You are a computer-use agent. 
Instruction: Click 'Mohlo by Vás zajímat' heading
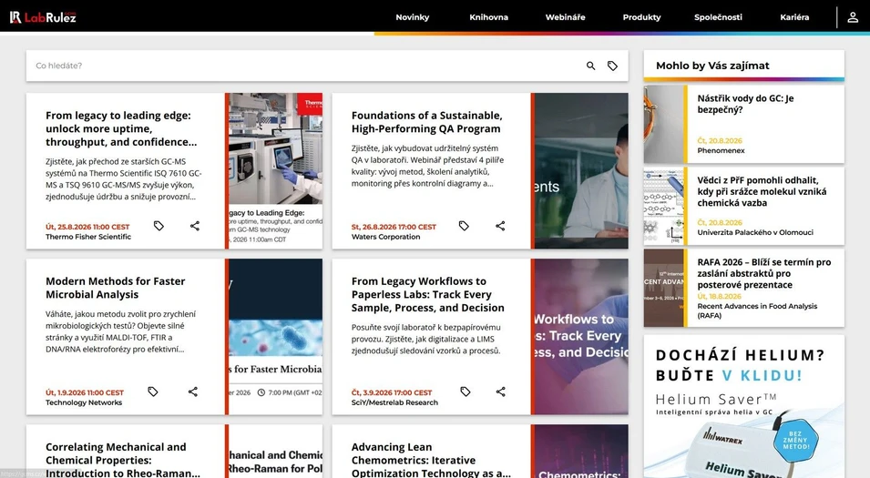(712, 66)
